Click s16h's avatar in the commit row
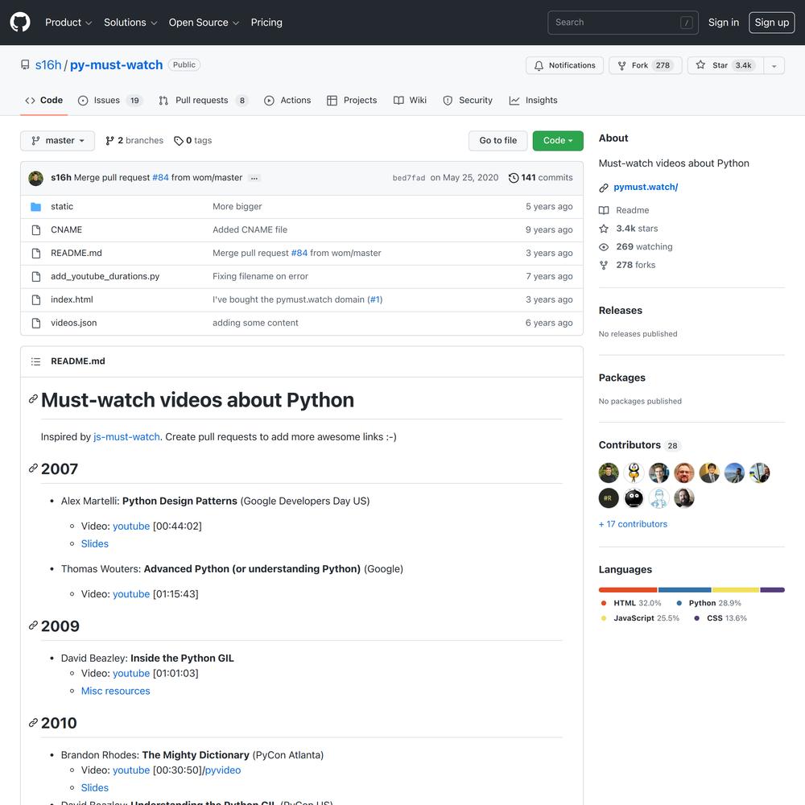This screenshot has width=805, height=805. (36, 178)
